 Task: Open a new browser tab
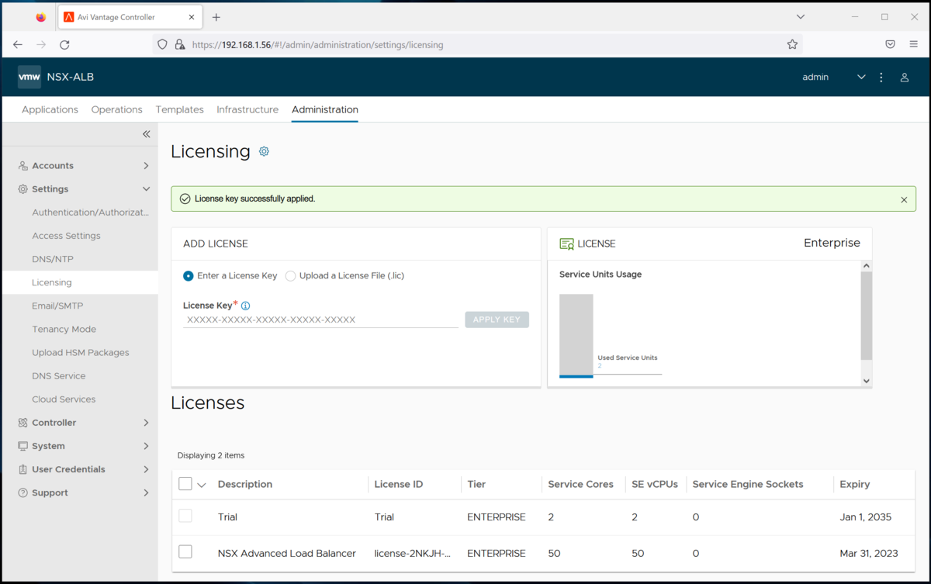(x=216, y=17)
